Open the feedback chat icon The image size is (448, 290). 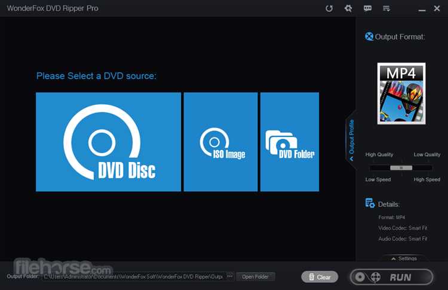[367, 8]
